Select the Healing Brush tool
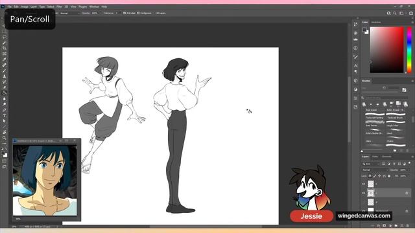The height and width of the screenshot is (233, 415). coord(5,65)
